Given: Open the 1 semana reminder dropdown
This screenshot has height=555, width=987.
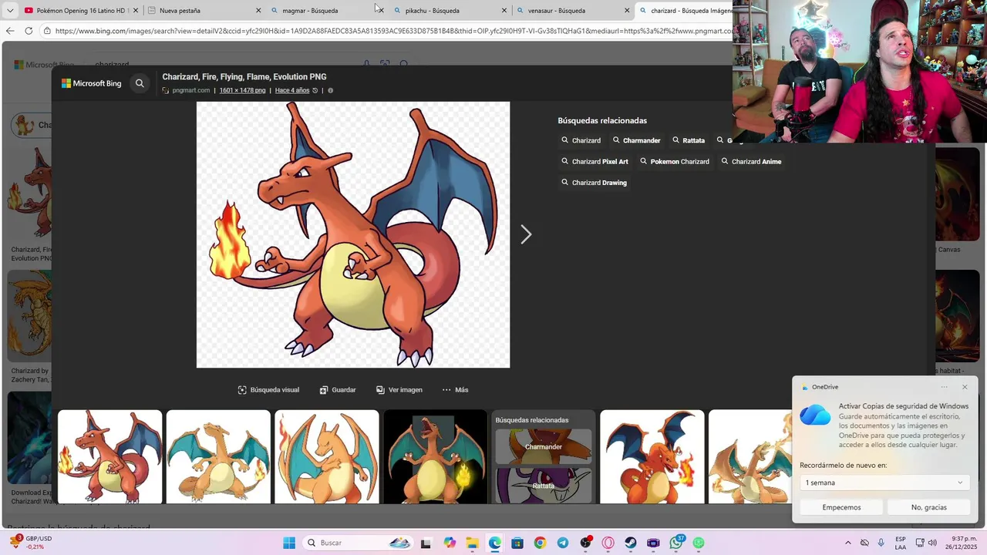Looking at the screenshot, I should (884, 483).
